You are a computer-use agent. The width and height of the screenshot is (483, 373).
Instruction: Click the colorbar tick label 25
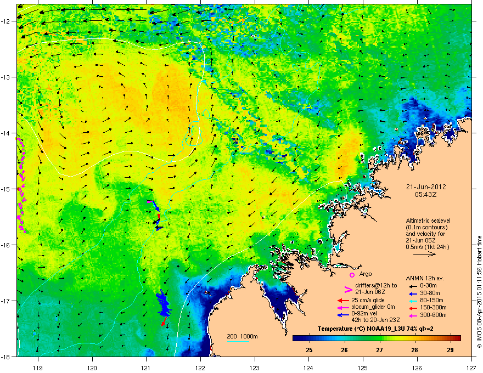coord(309,350)
